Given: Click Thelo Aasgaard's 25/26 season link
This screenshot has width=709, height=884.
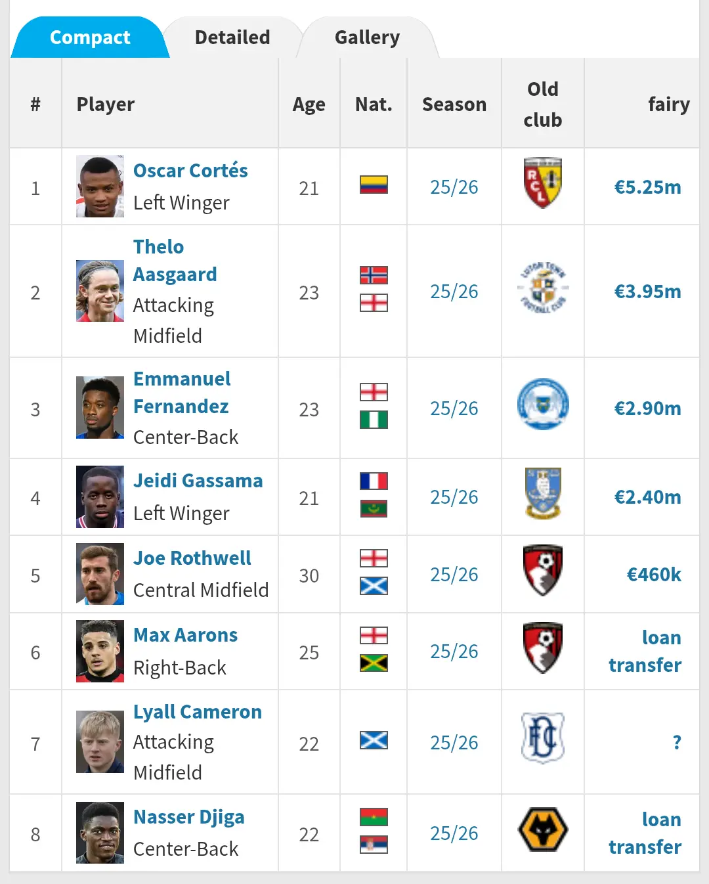Looking at the screenshot, I should pyautogui.click(x=454, y=292).
